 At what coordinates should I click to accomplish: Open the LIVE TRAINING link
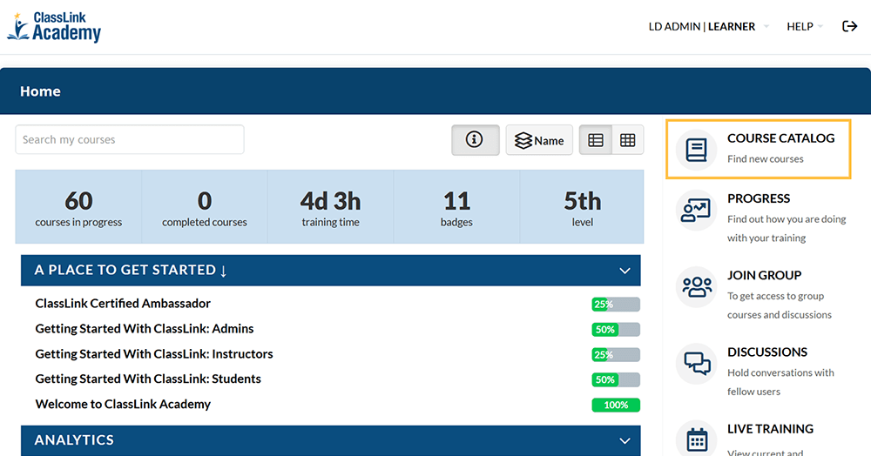(x=770, y=429)
